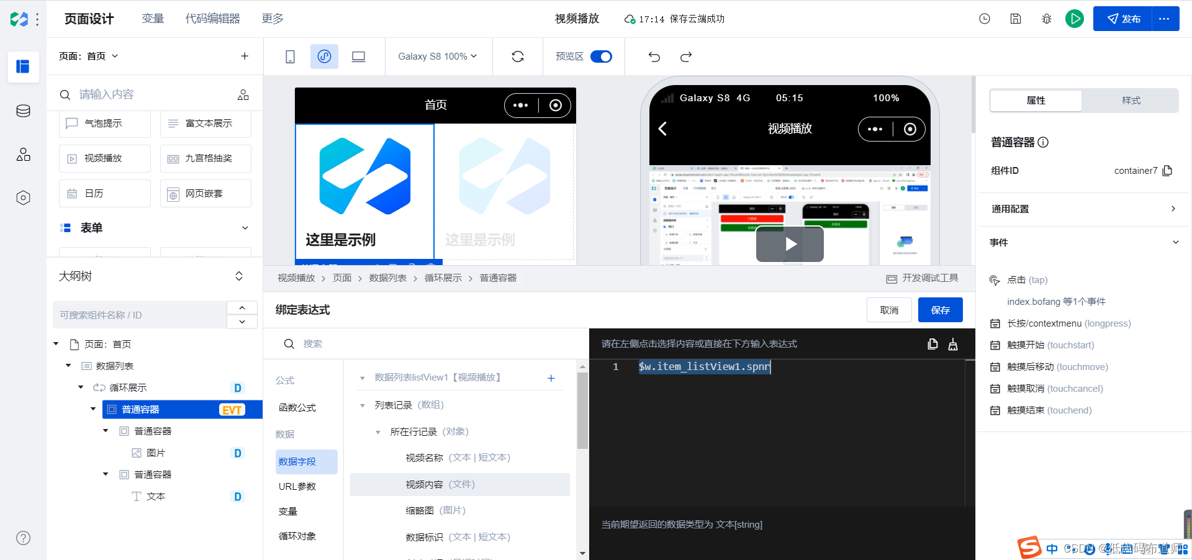Choose the 视频内容 (文件) field
The width and height of the screenshot is (1192, 560).
tap(460, 484)
